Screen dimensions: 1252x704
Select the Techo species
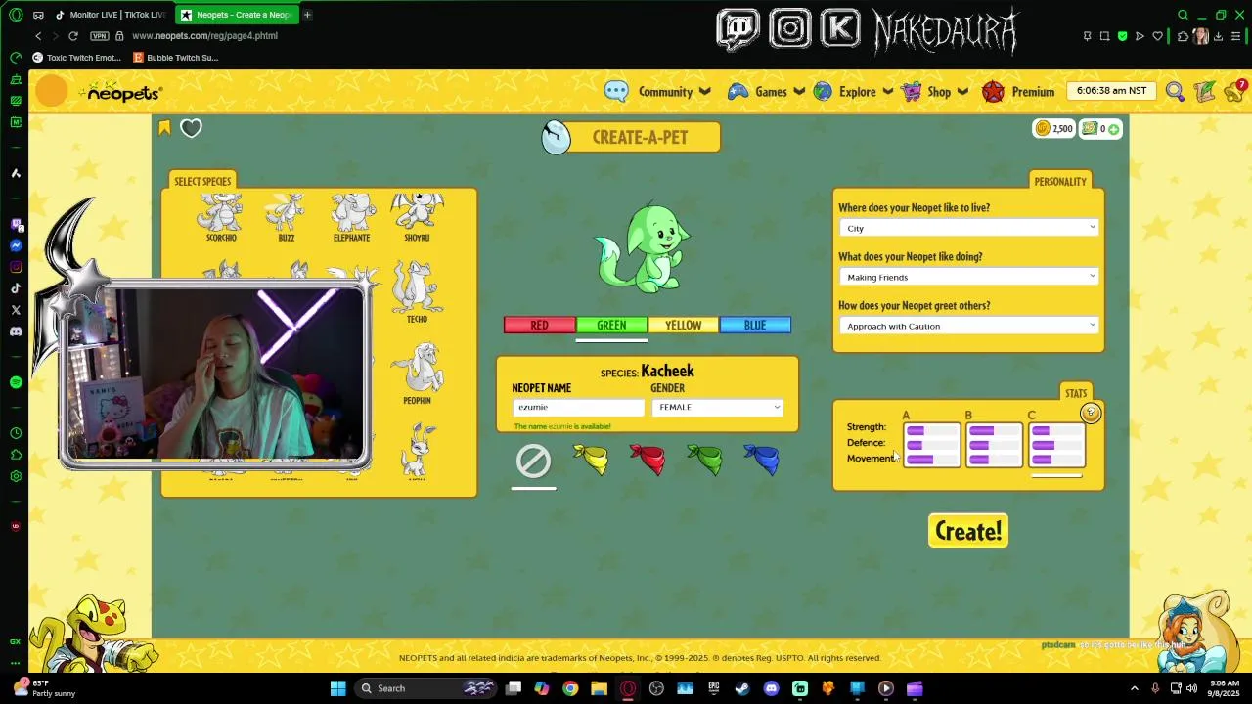[x=417, y=292]
